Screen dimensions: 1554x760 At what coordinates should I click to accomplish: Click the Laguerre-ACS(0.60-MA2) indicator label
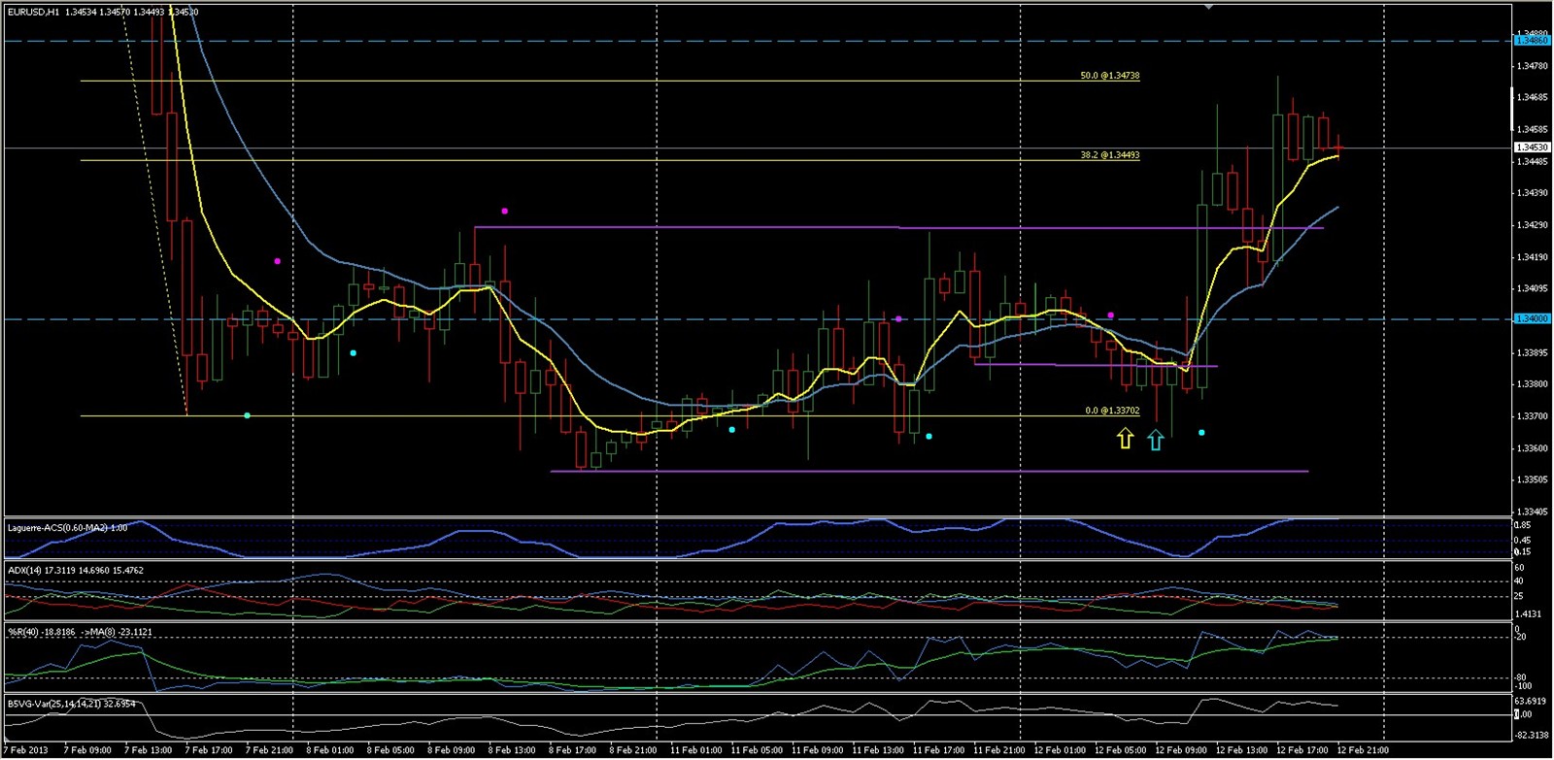coord(67,528)
